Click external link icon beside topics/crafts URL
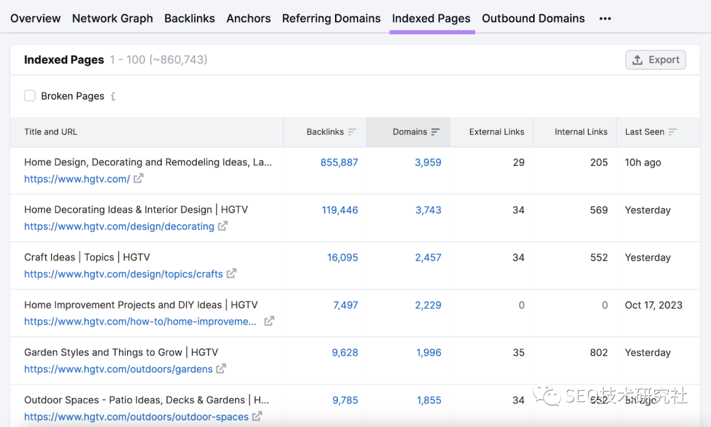711x427 pixels. pyautogui.click(x=232, y=273)
